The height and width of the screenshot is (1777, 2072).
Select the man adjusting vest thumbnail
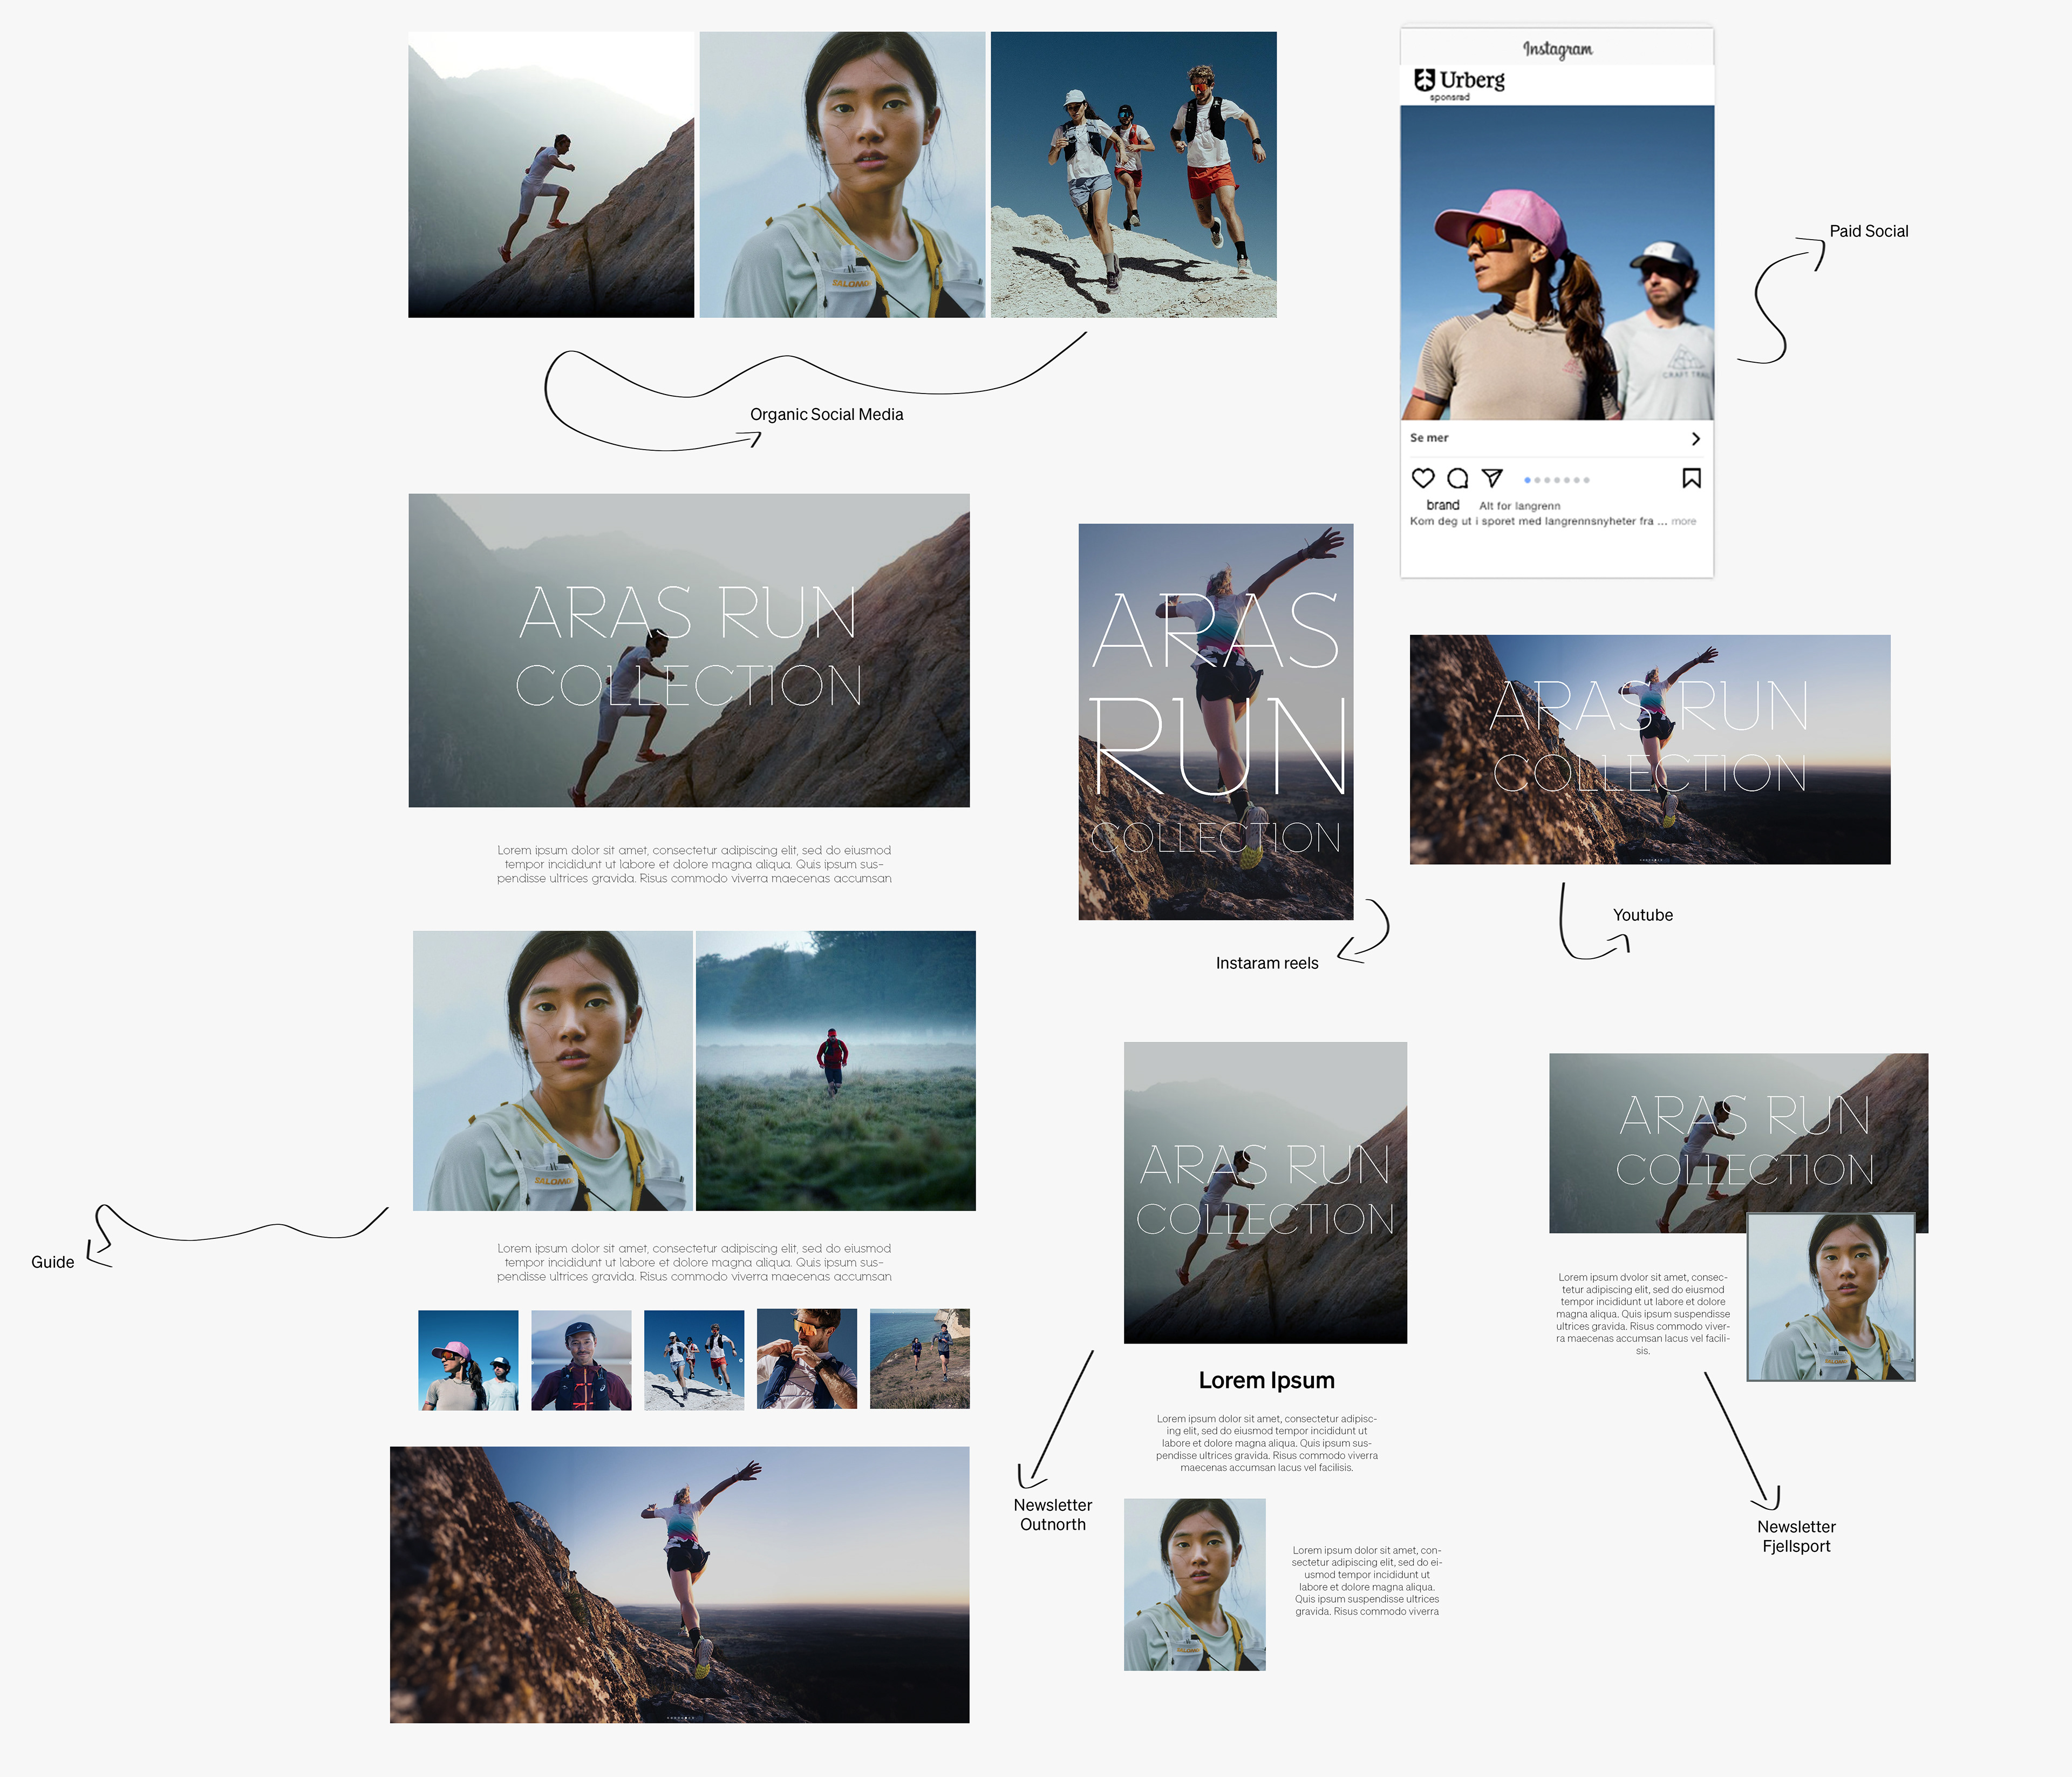point(807,1360)
